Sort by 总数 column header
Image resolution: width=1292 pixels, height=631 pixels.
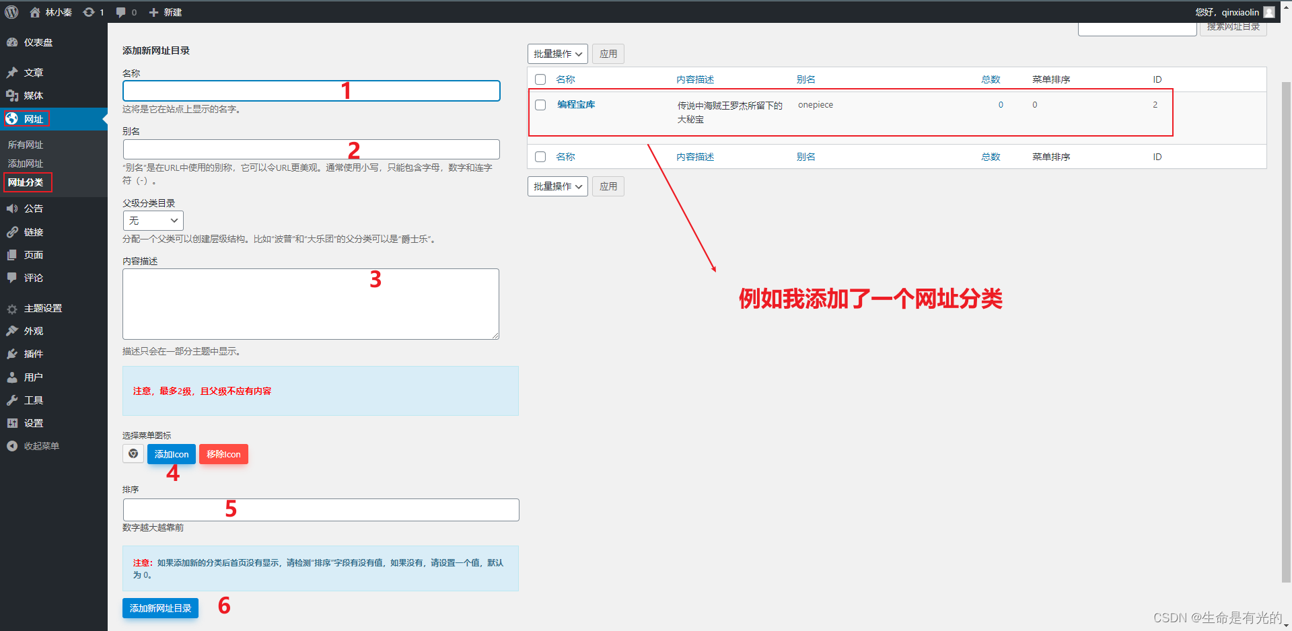991,79
